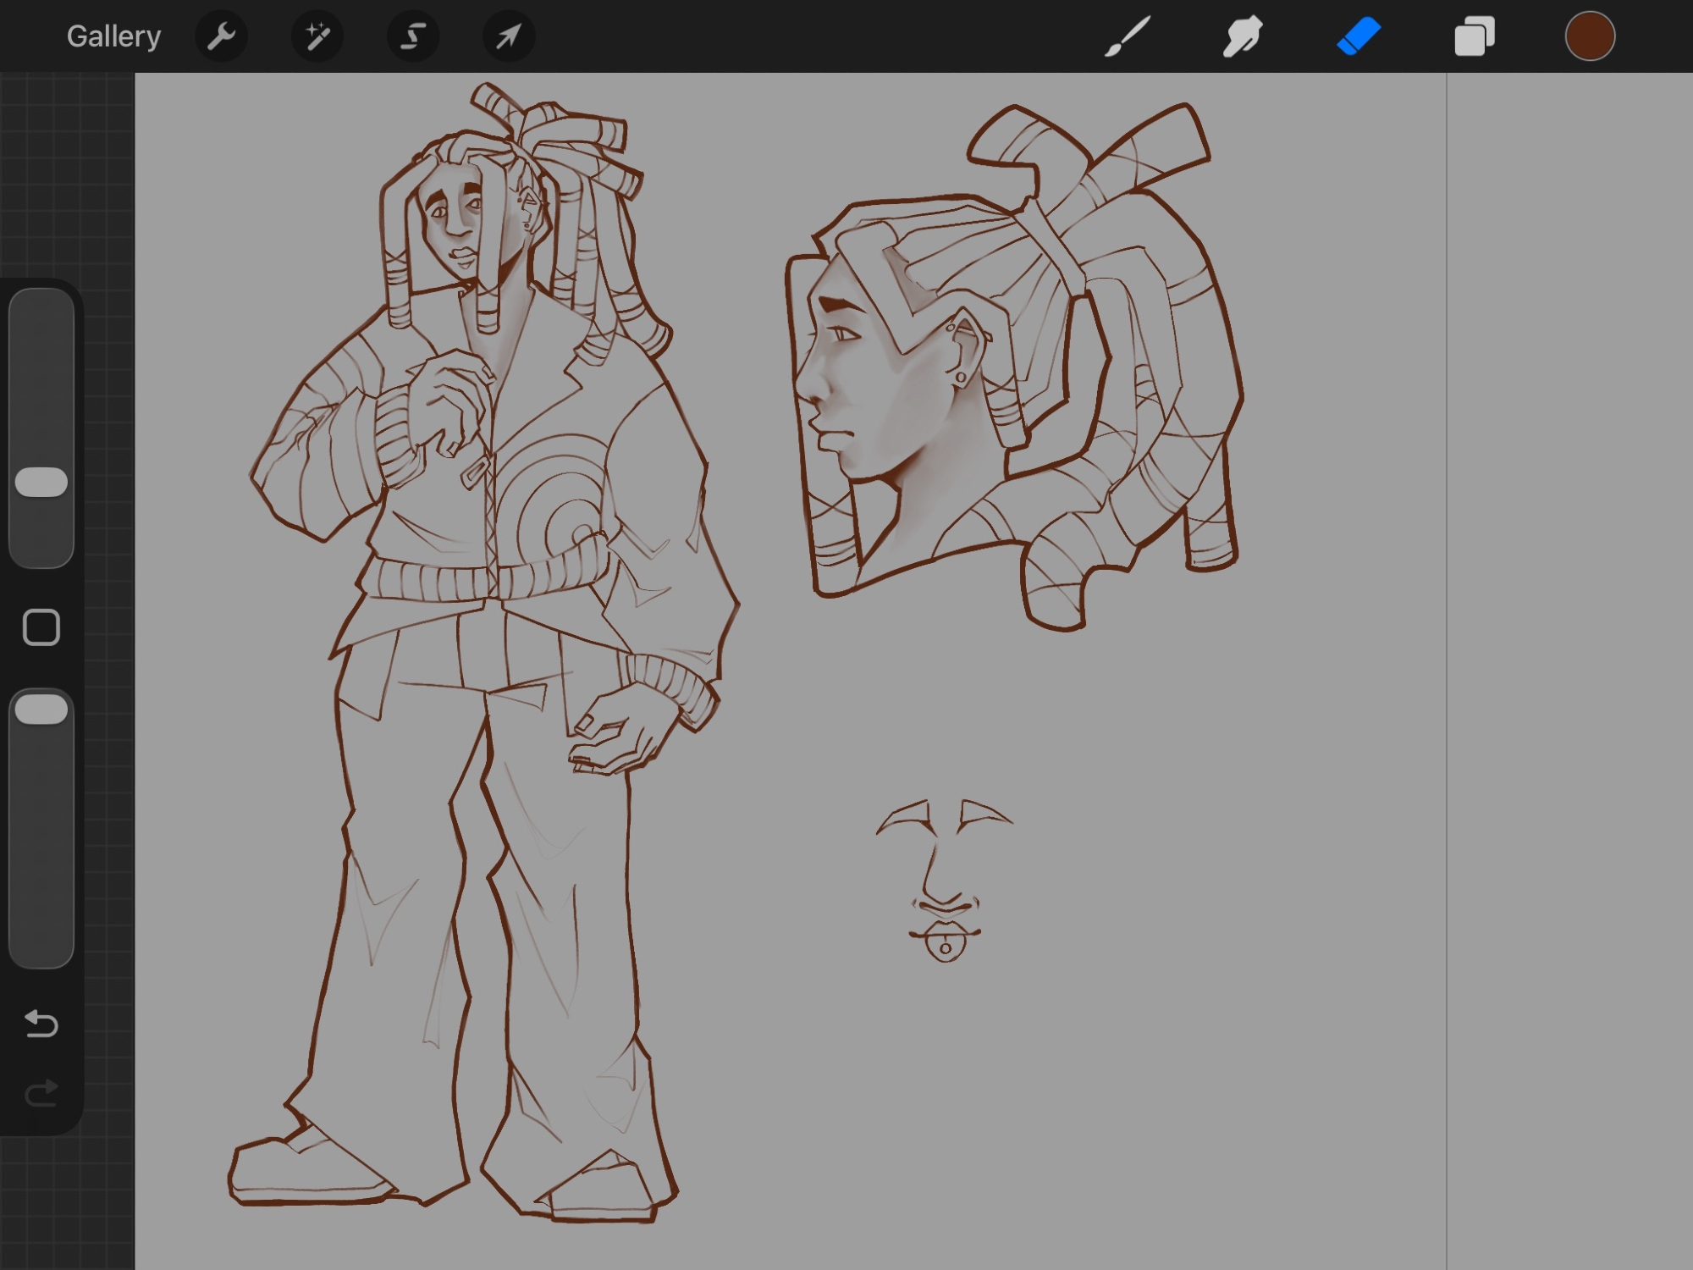Return to the Gallery
Screen dimensions: 1693x1270
[113, 36]
